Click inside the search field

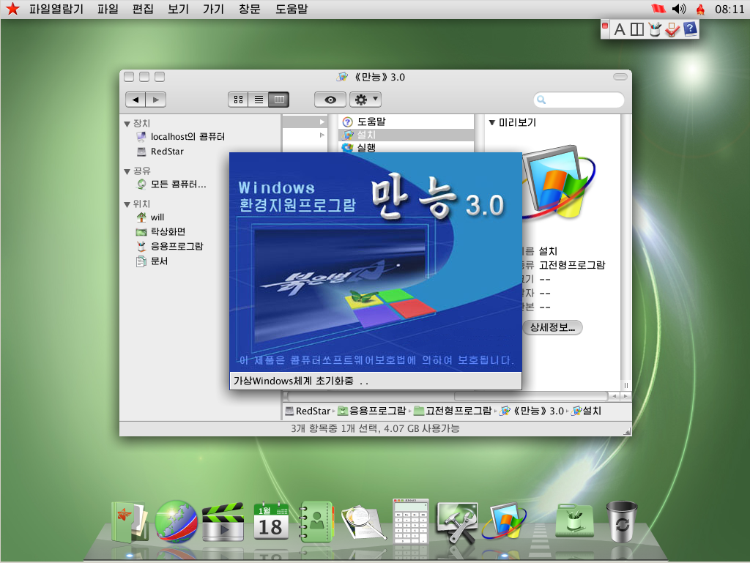click(x=579, y=99)
